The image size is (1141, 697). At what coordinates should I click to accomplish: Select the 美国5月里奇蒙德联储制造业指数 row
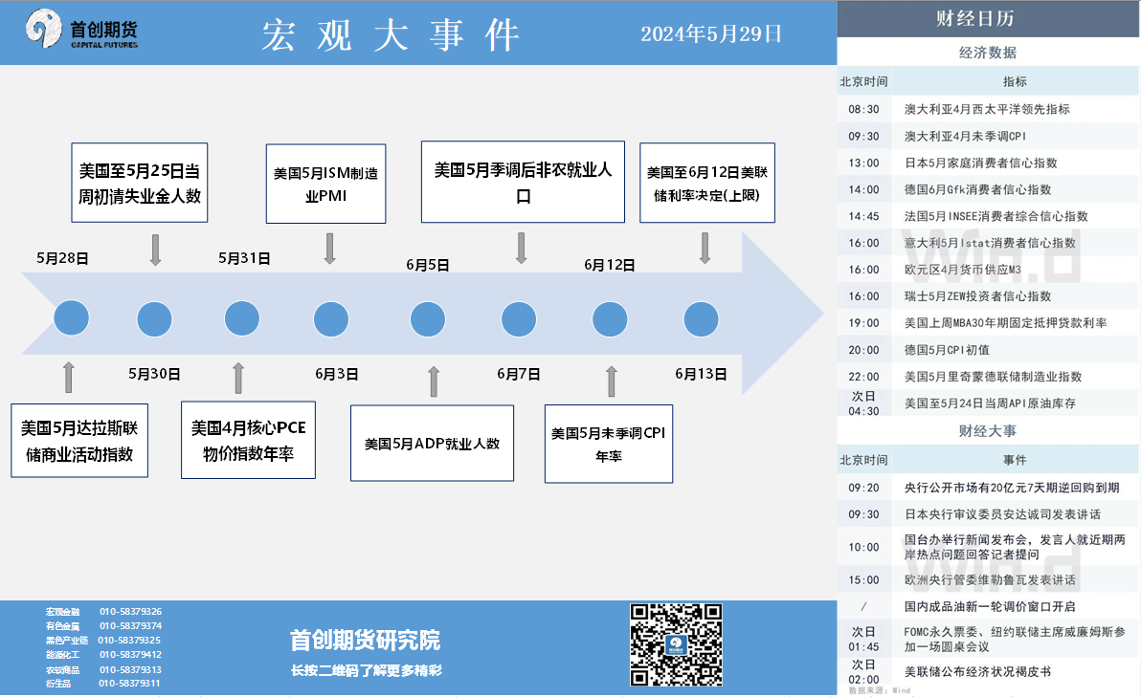[989, 377]
